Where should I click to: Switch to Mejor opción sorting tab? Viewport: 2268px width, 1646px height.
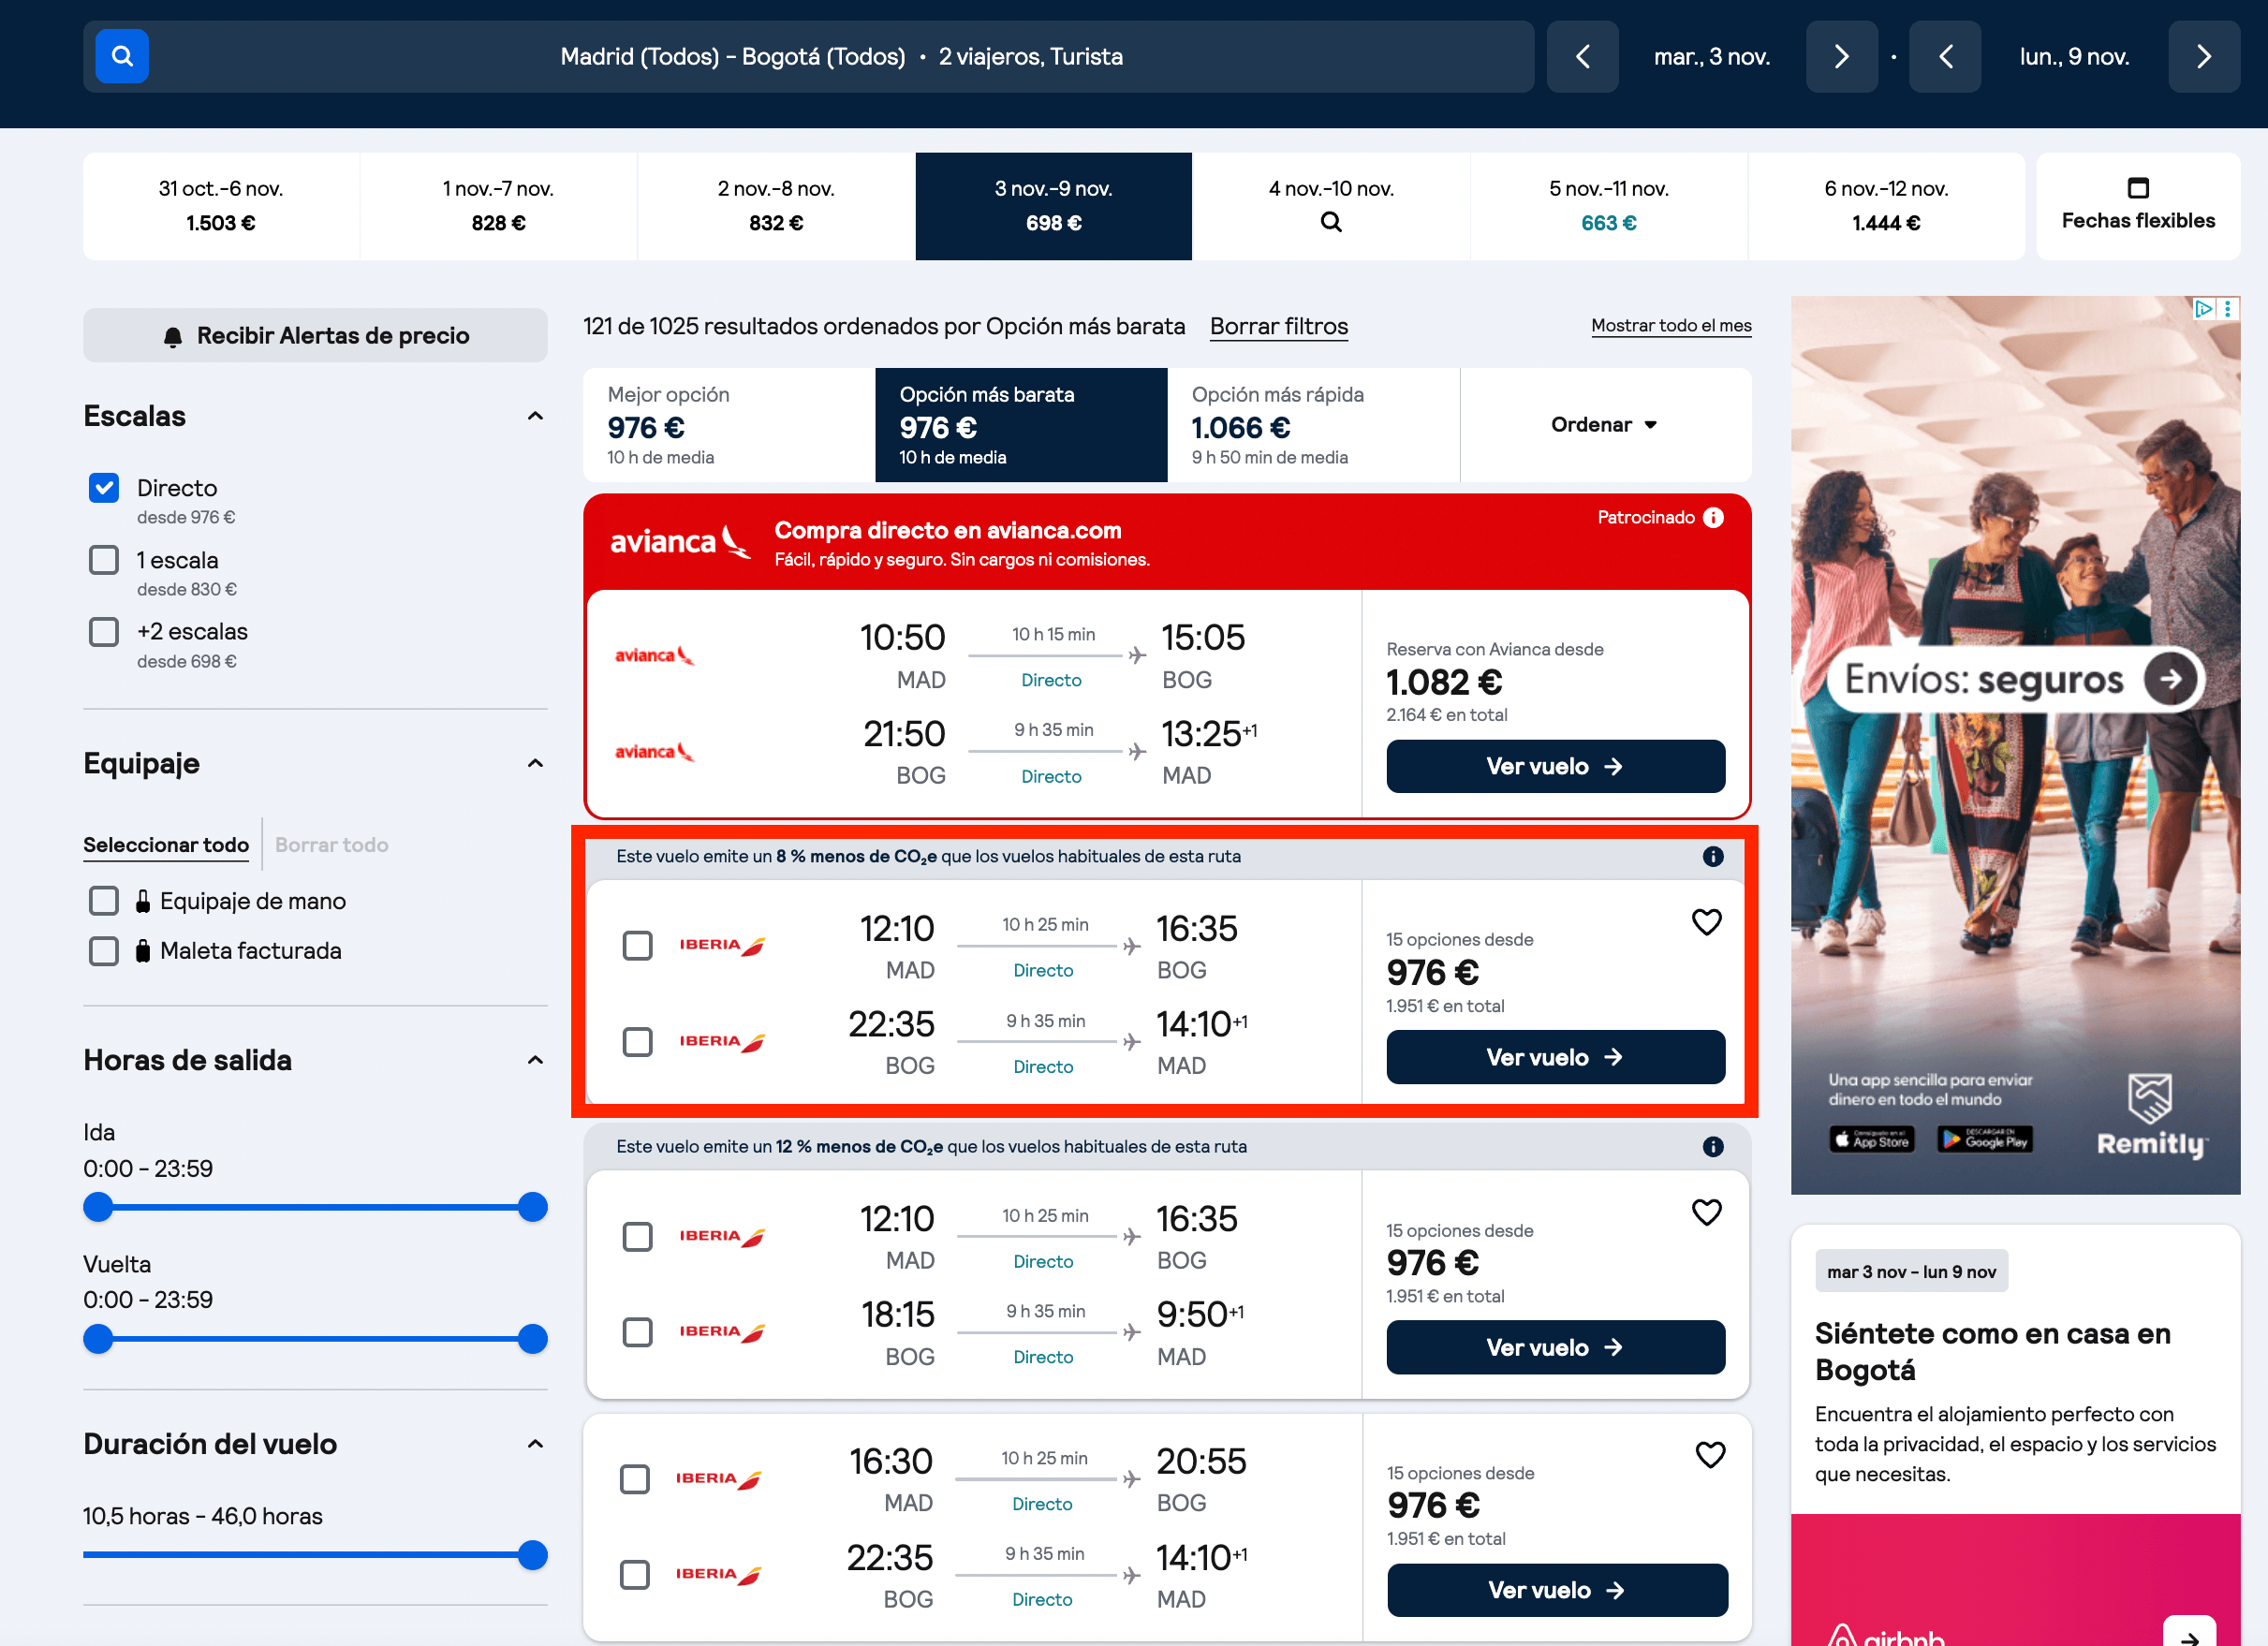pyautogui.click(x=729, y=425)
